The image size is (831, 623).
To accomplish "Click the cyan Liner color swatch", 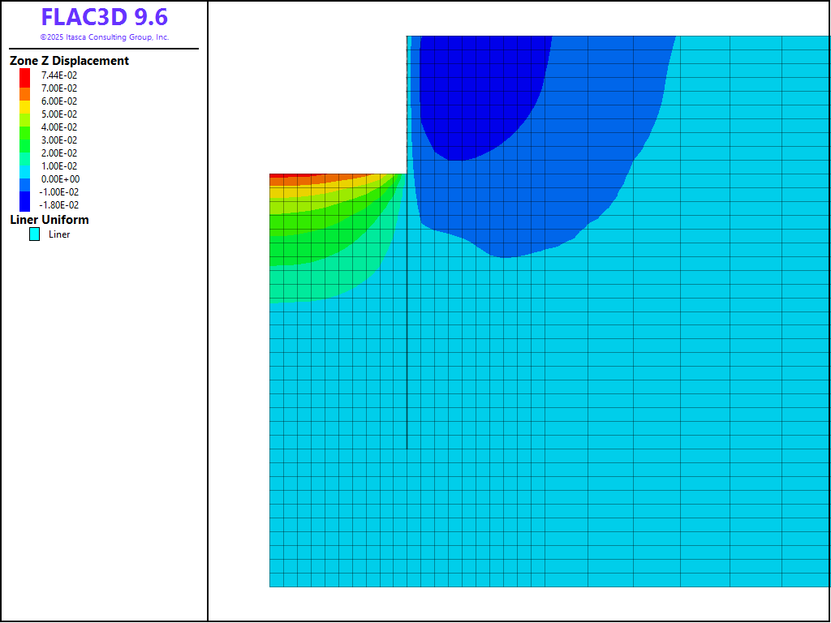I will point(35,234).
